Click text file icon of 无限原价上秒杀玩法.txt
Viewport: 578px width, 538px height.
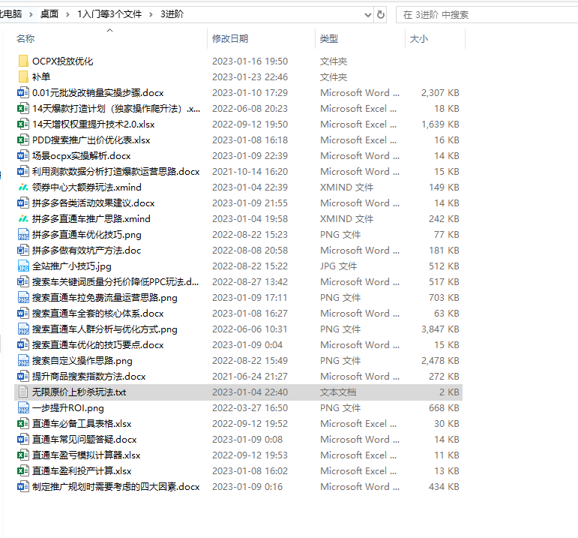coord(23,392)
